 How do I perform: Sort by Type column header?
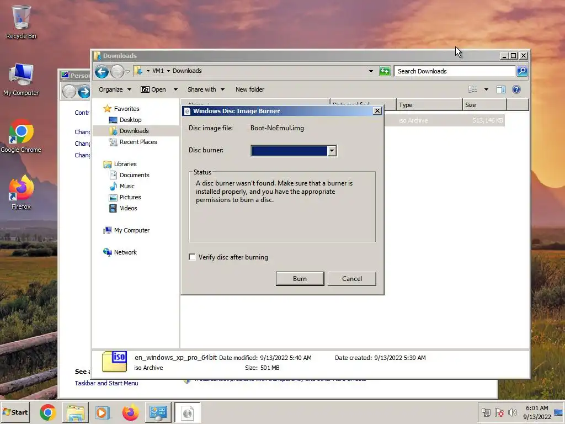tap(429, 105)
